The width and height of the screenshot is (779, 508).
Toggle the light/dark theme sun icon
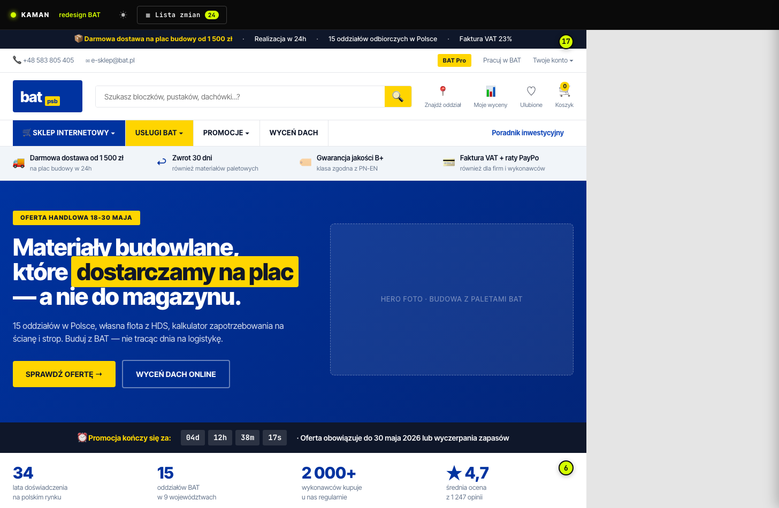(x=123, y=15)
